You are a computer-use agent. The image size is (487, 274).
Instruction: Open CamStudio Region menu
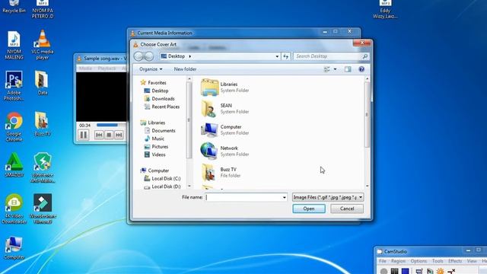tap(398, 261)
